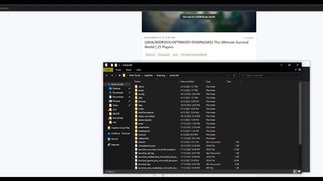The height and width of the screenshot is (181, 323).
Task: Select the resourcepacks folder icon
Action: [x=136, y=120]
